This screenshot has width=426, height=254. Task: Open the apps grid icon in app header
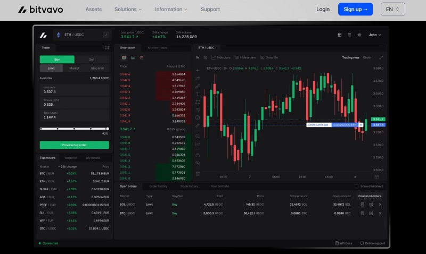[x=349, y=35]
